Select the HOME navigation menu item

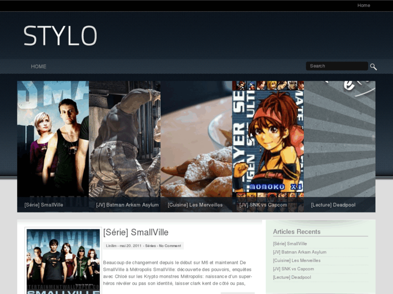38,66
